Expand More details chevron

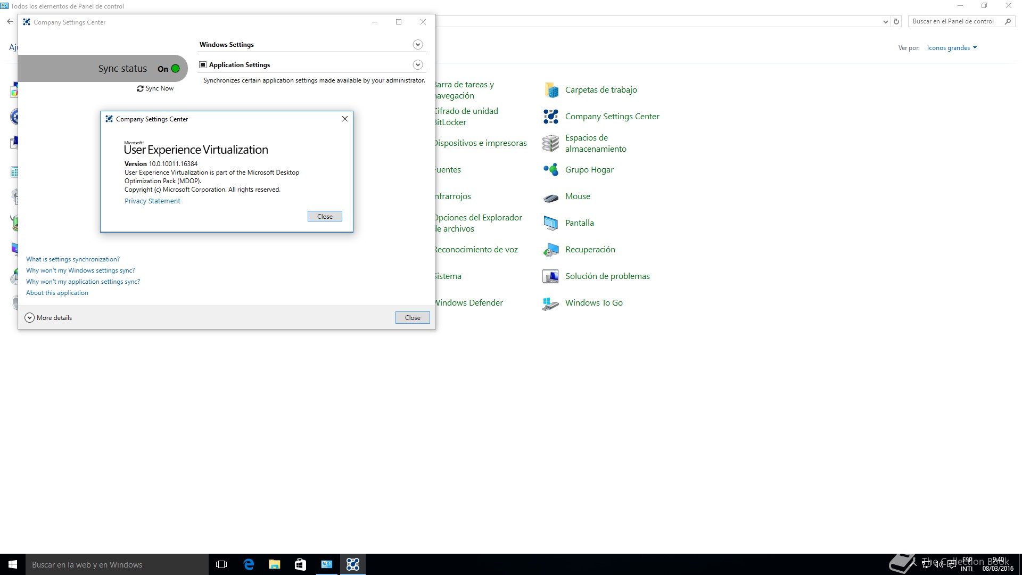[29, 318]
